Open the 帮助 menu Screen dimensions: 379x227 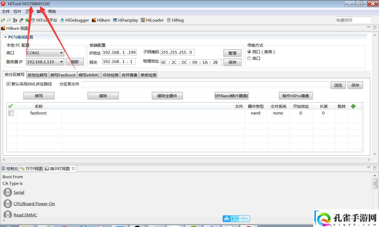pyautogui.click(x=52, y=12)
